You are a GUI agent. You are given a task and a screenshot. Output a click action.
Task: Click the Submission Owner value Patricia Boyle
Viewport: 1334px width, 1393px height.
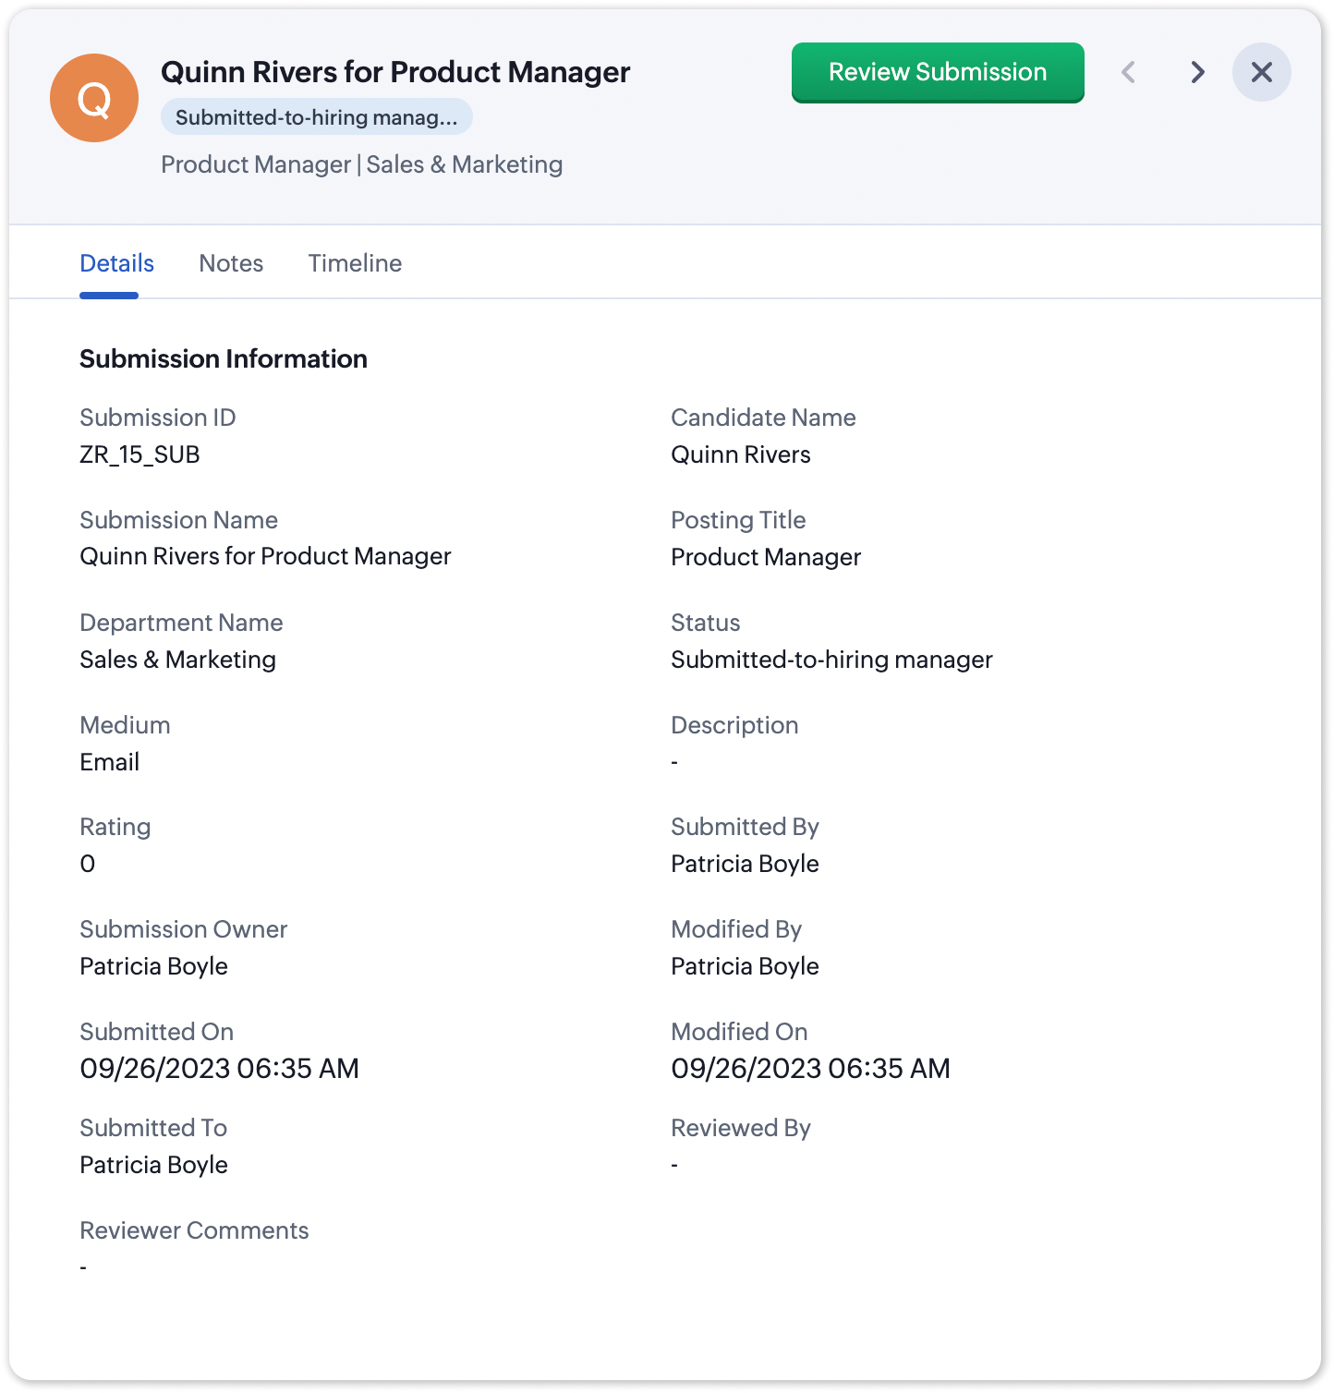click(153, 966)
